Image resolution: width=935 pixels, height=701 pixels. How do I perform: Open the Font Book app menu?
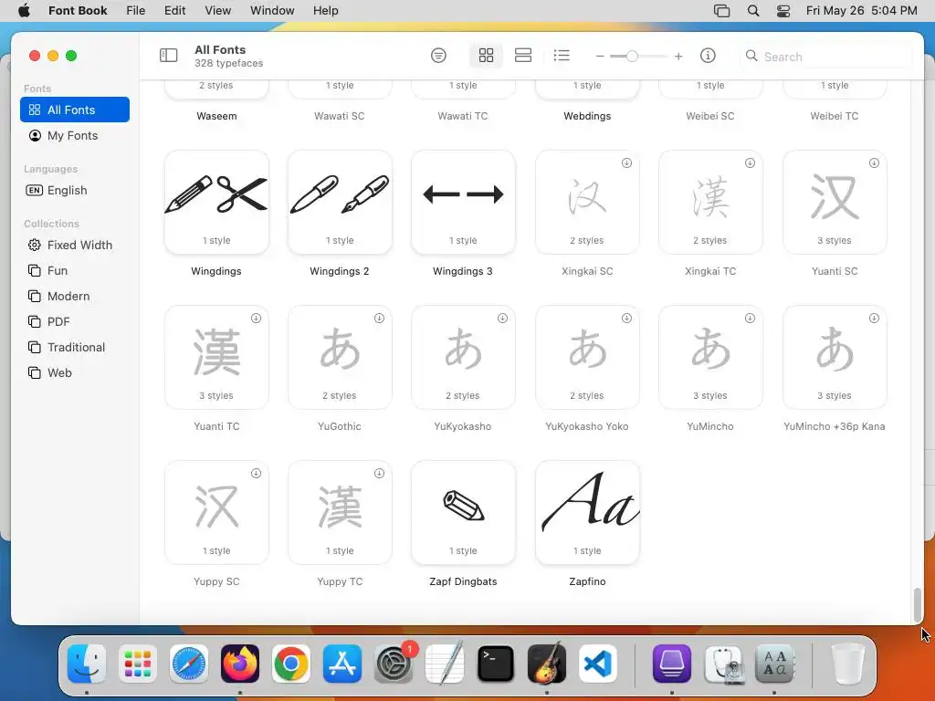[78, 10]
